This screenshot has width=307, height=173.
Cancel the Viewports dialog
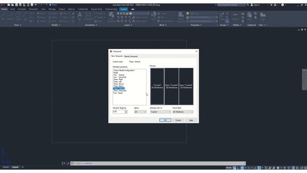[x=178, y=120]
